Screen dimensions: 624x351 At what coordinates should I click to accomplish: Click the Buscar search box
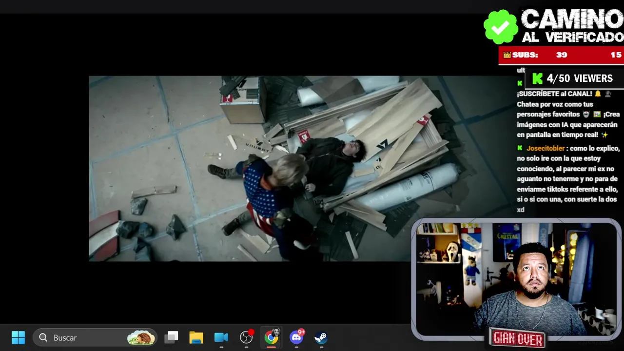[96, 337]
